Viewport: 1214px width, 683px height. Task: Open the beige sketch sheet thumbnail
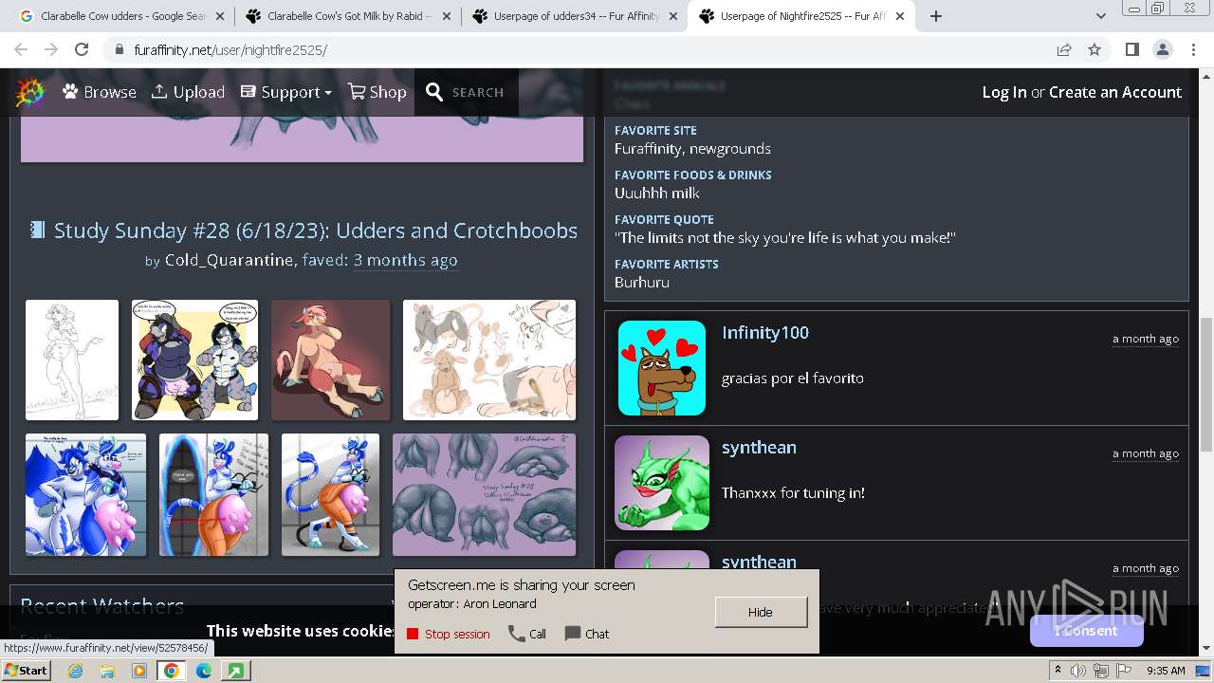coord(489,360)
